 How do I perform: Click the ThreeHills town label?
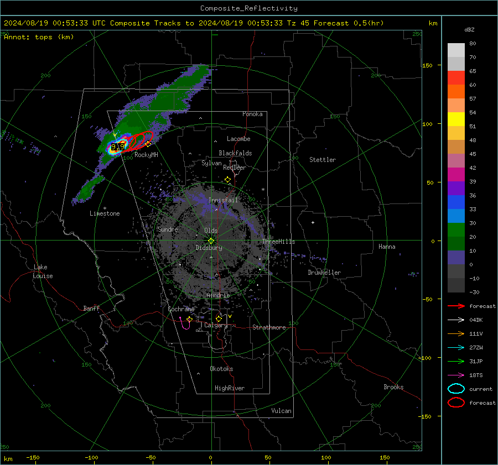[x=278, y=242]
